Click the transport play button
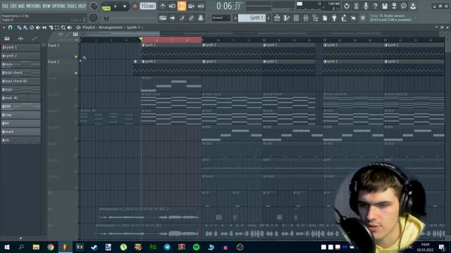This screenshot has width=451, height=253. pos(116,6)
